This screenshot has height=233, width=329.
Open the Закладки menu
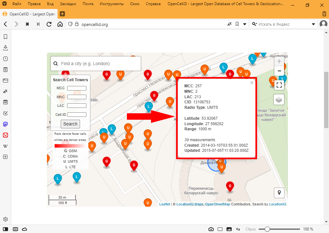click(x=68, y=4)
